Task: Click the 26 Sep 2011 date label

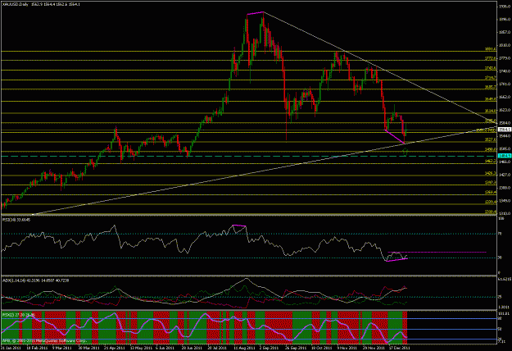Action: (294, 349)
